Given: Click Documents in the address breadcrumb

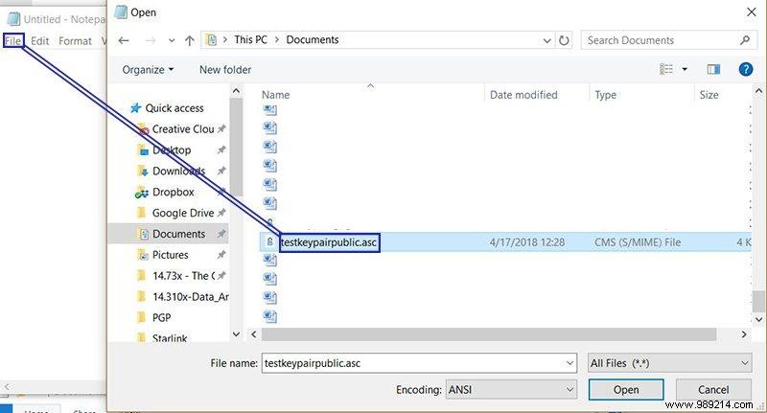Looking at the screenshot, I should coord(313,40).
